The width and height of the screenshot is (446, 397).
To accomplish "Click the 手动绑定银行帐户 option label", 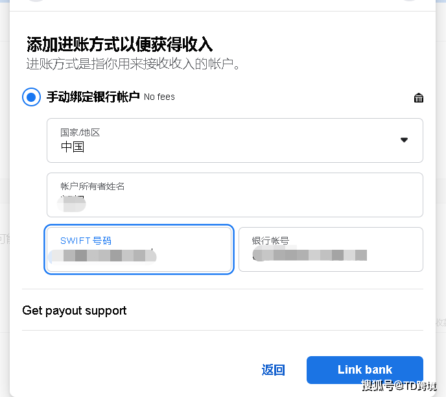I will pyautogui.click(x=93, y=97).
